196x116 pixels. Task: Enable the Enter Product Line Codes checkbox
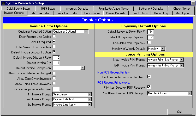(x=54, y=36)
